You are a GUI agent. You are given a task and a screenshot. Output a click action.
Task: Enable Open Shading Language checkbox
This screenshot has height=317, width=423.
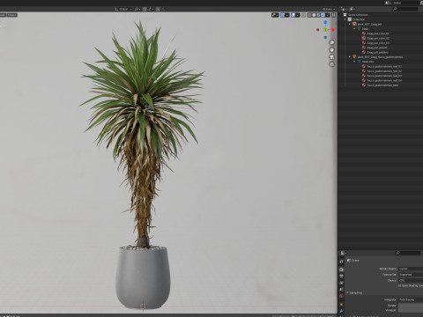pyautogui.click(x=399, y=285)
